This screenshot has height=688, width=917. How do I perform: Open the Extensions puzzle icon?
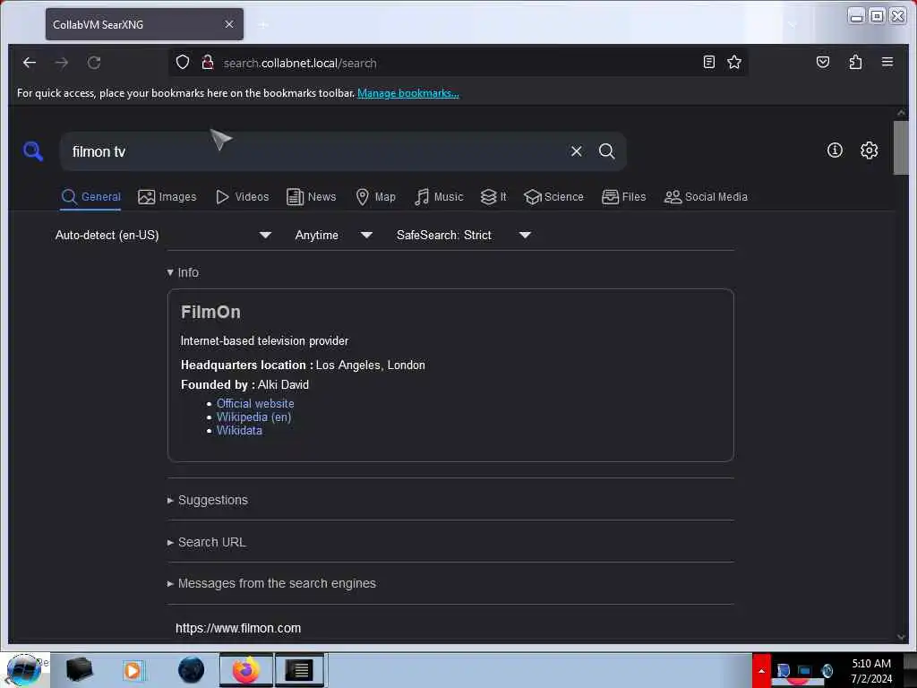pyautogui.click(x=855, y=62)
